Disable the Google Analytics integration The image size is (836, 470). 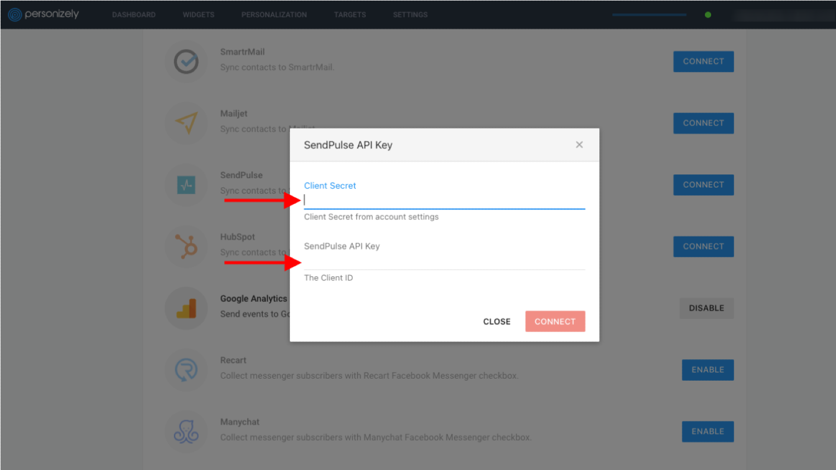pyautogui.click(x=706, y=308)
